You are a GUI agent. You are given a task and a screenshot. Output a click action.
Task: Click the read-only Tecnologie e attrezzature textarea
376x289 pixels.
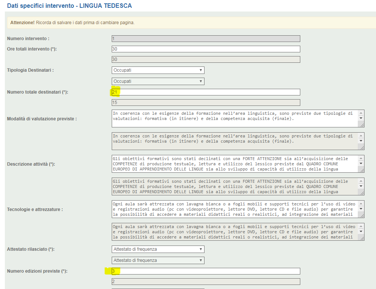(234, 232)
